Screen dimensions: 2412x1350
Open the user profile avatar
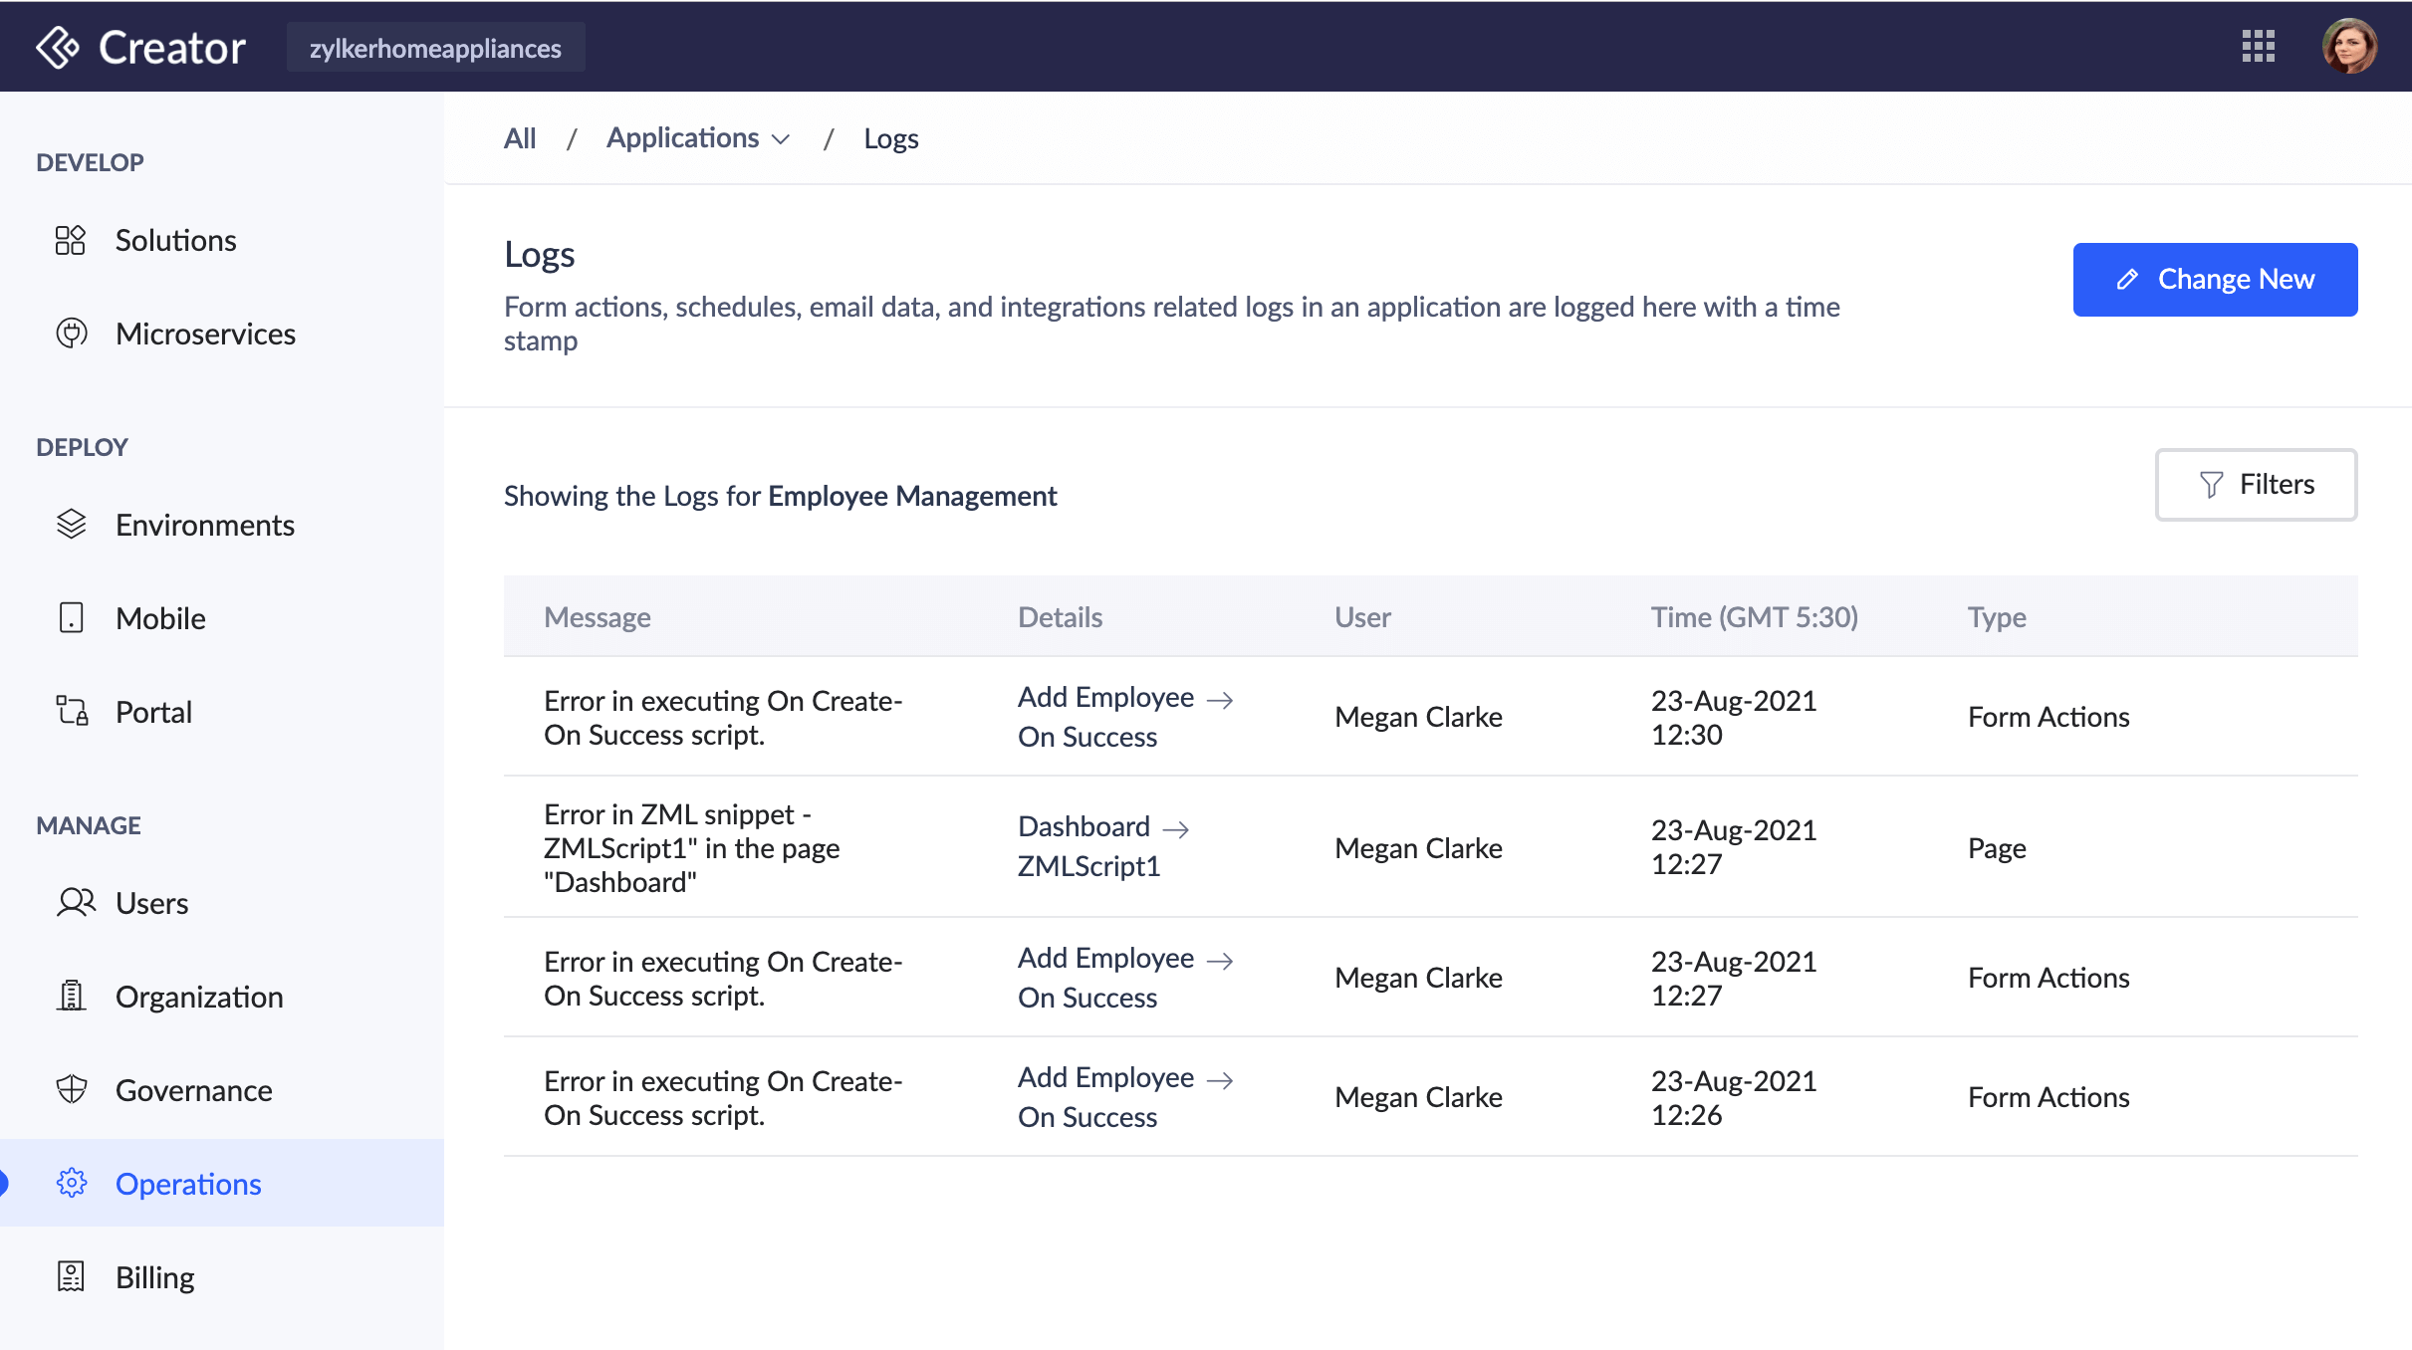pos(2349,46)
